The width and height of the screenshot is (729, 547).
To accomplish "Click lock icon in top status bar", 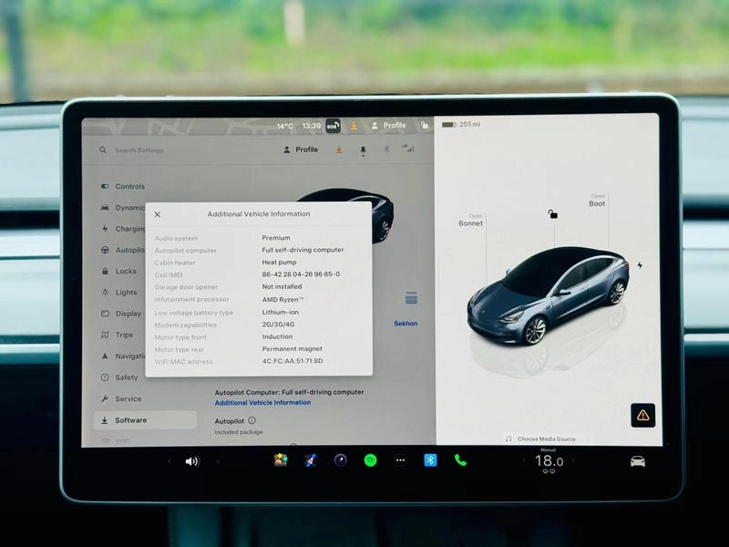I will coord(425,125).
